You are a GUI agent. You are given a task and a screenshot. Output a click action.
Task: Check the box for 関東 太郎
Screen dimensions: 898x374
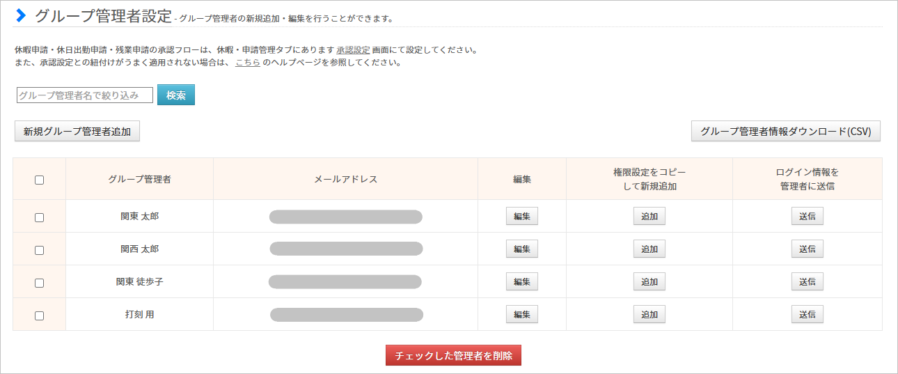(x=40, y=217)
